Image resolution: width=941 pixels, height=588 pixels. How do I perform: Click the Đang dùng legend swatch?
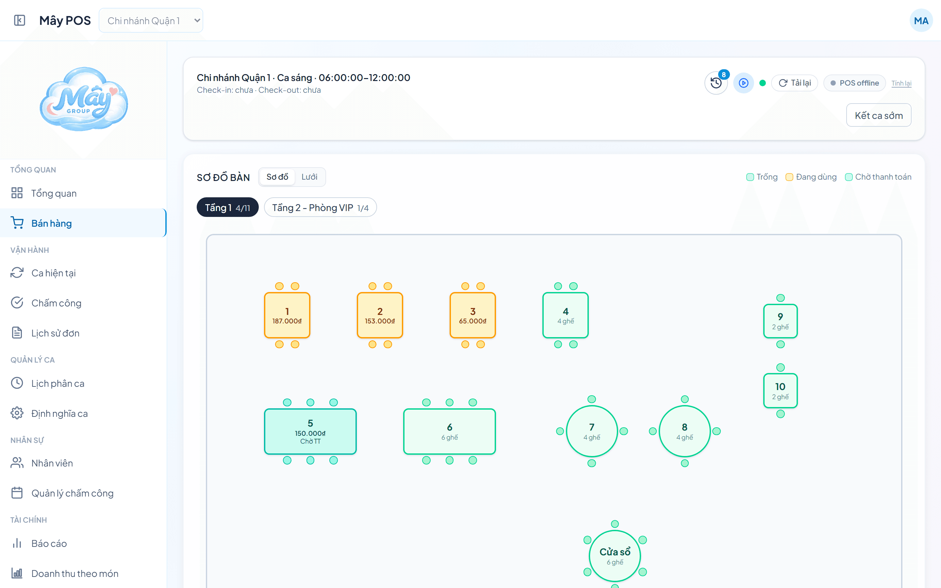(x=789, y=177)
